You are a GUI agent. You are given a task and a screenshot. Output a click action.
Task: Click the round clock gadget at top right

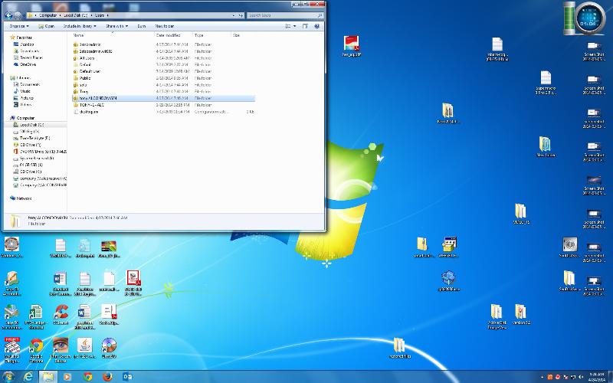[x=588, y=18]
